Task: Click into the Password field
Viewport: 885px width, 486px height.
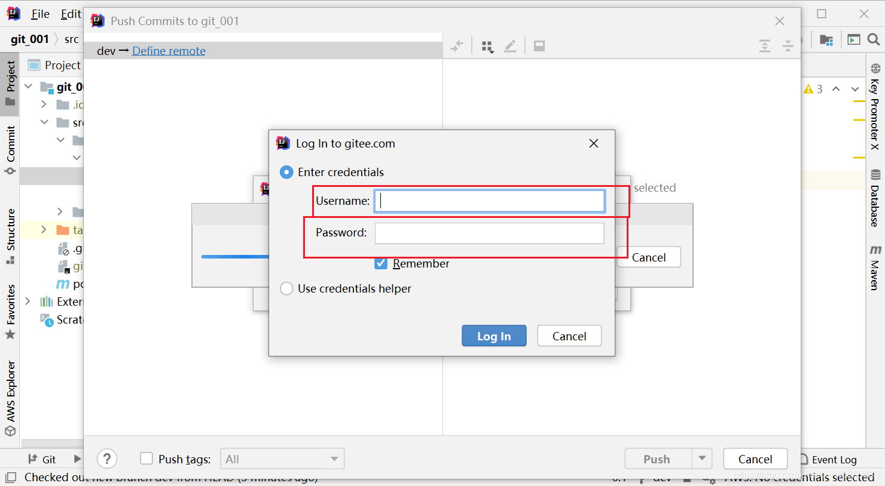Action: tap(489, 233)
